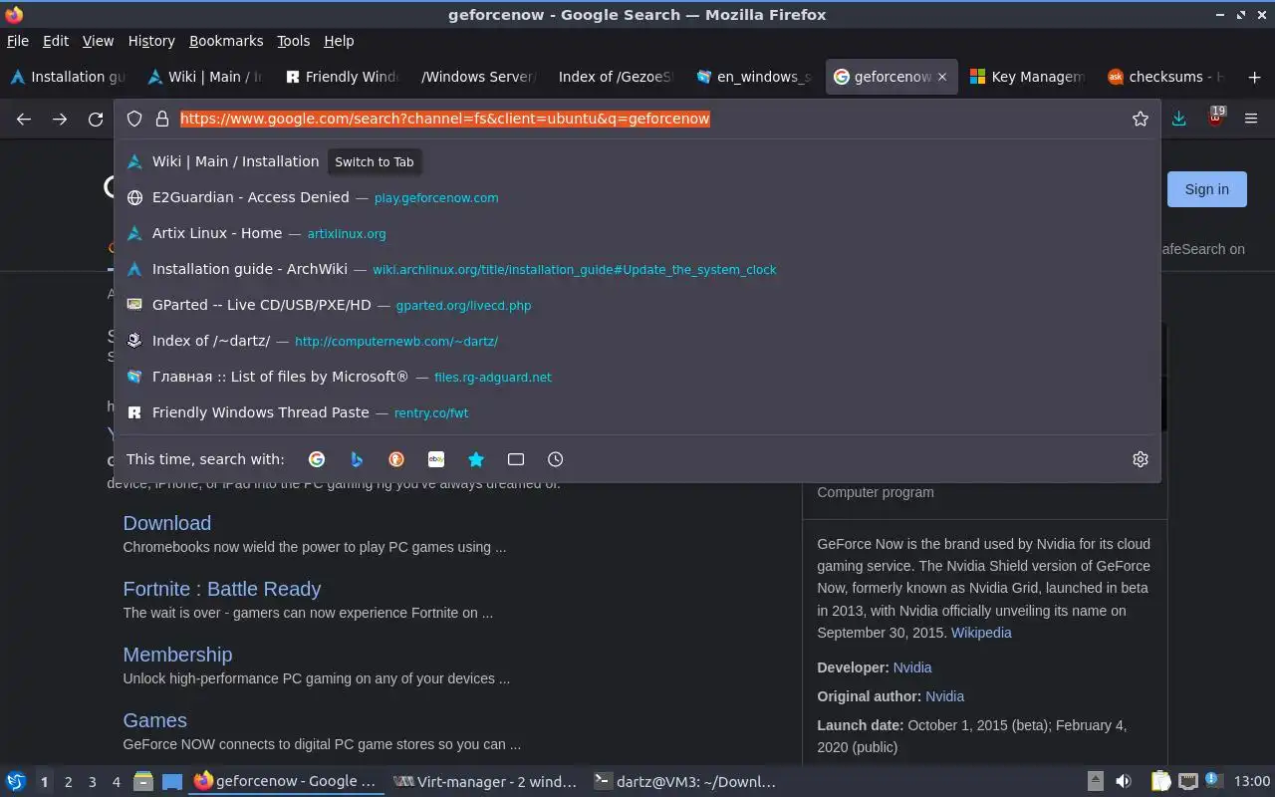Open the Download search result link
The image size is (1275, 797).
pos(166,523)
